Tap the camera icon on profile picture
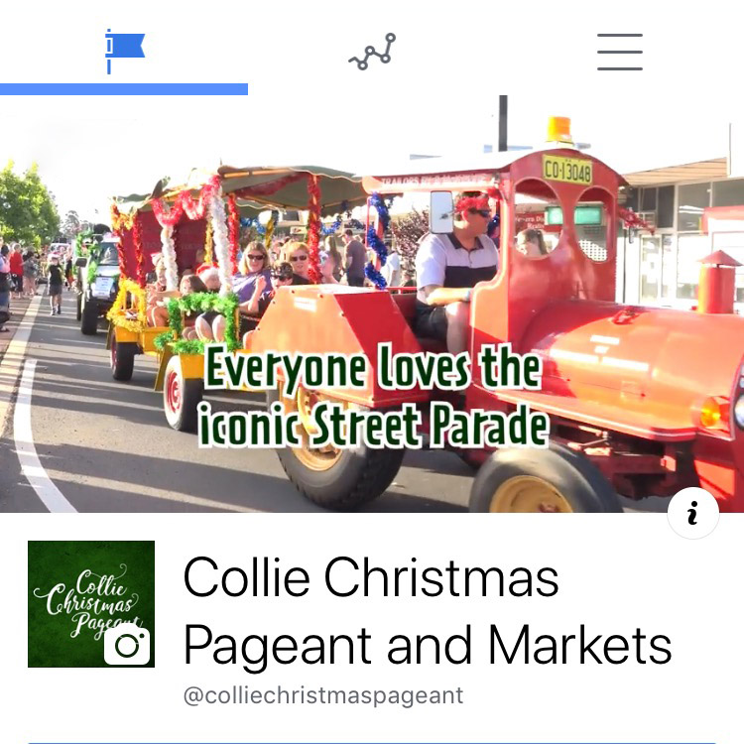 tap(127, 645)
